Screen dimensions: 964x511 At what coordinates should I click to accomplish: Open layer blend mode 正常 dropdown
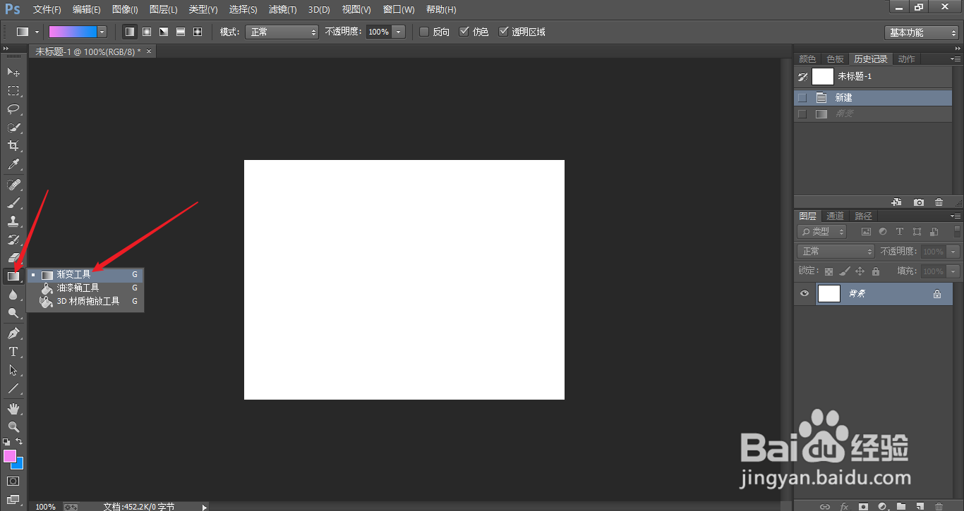(836, 252)
